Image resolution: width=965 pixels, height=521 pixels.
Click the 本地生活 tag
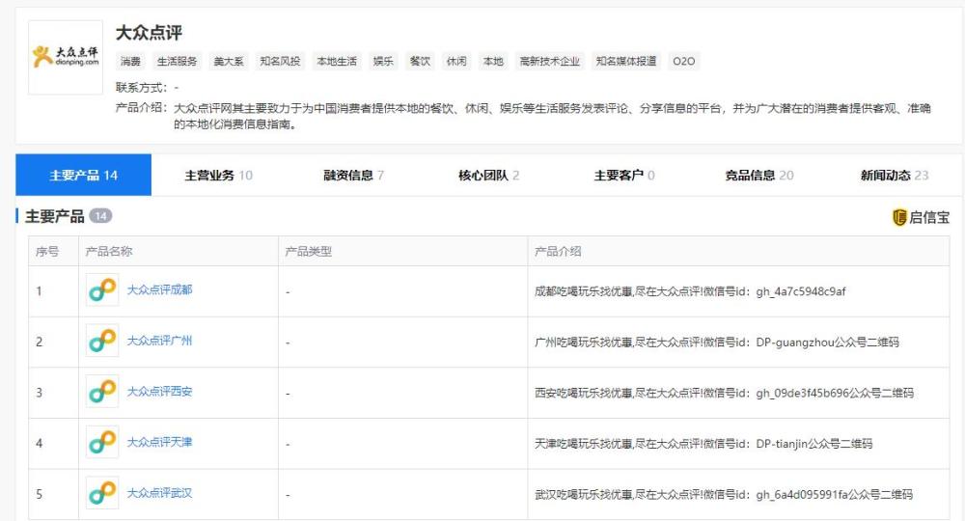[x=337, y=61]
